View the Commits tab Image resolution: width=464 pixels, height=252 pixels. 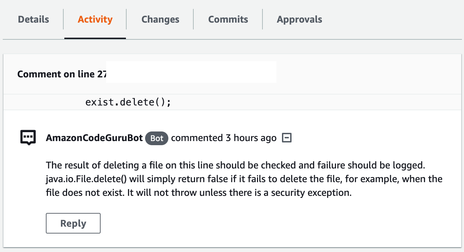(228, 20)
